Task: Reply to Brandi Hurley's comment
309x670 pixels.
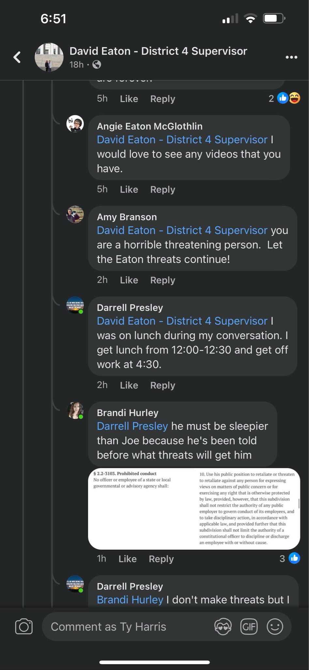Action: tap(161, 559)
